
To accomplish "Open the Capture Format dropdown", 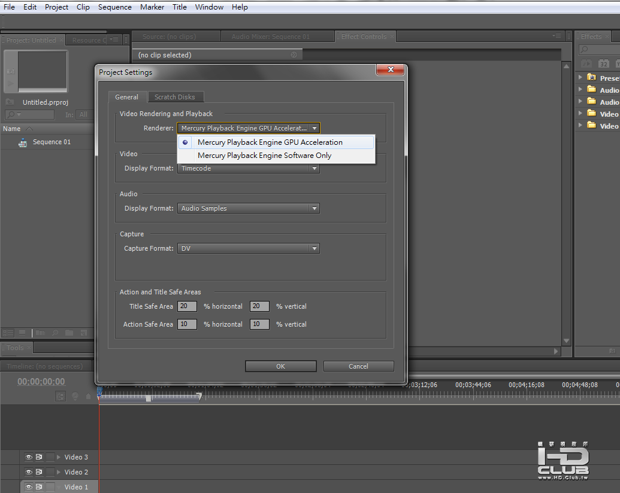I will pos(249,248).
